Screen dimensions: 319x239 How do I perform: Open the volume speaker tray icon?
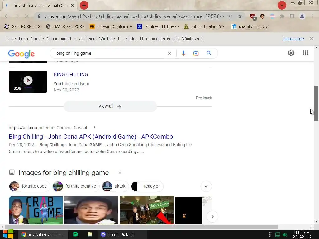pos(285,235)
